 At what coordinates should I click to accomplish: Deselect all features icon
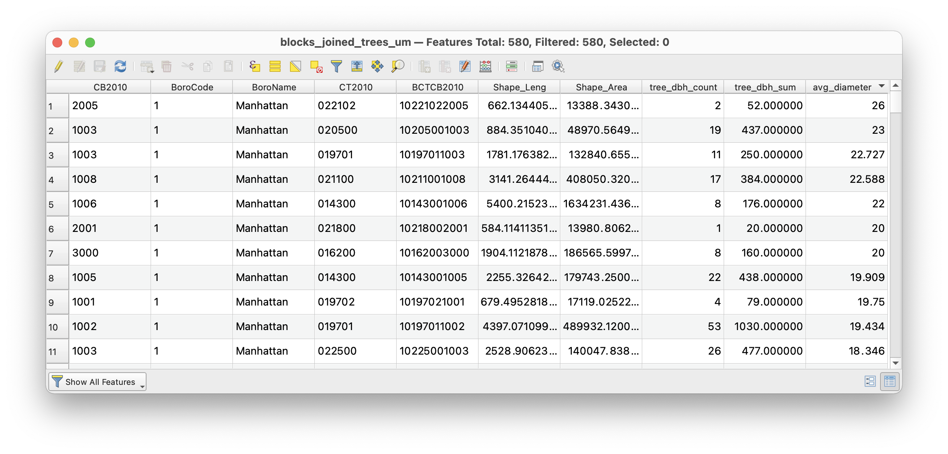[x=316, y=66]
